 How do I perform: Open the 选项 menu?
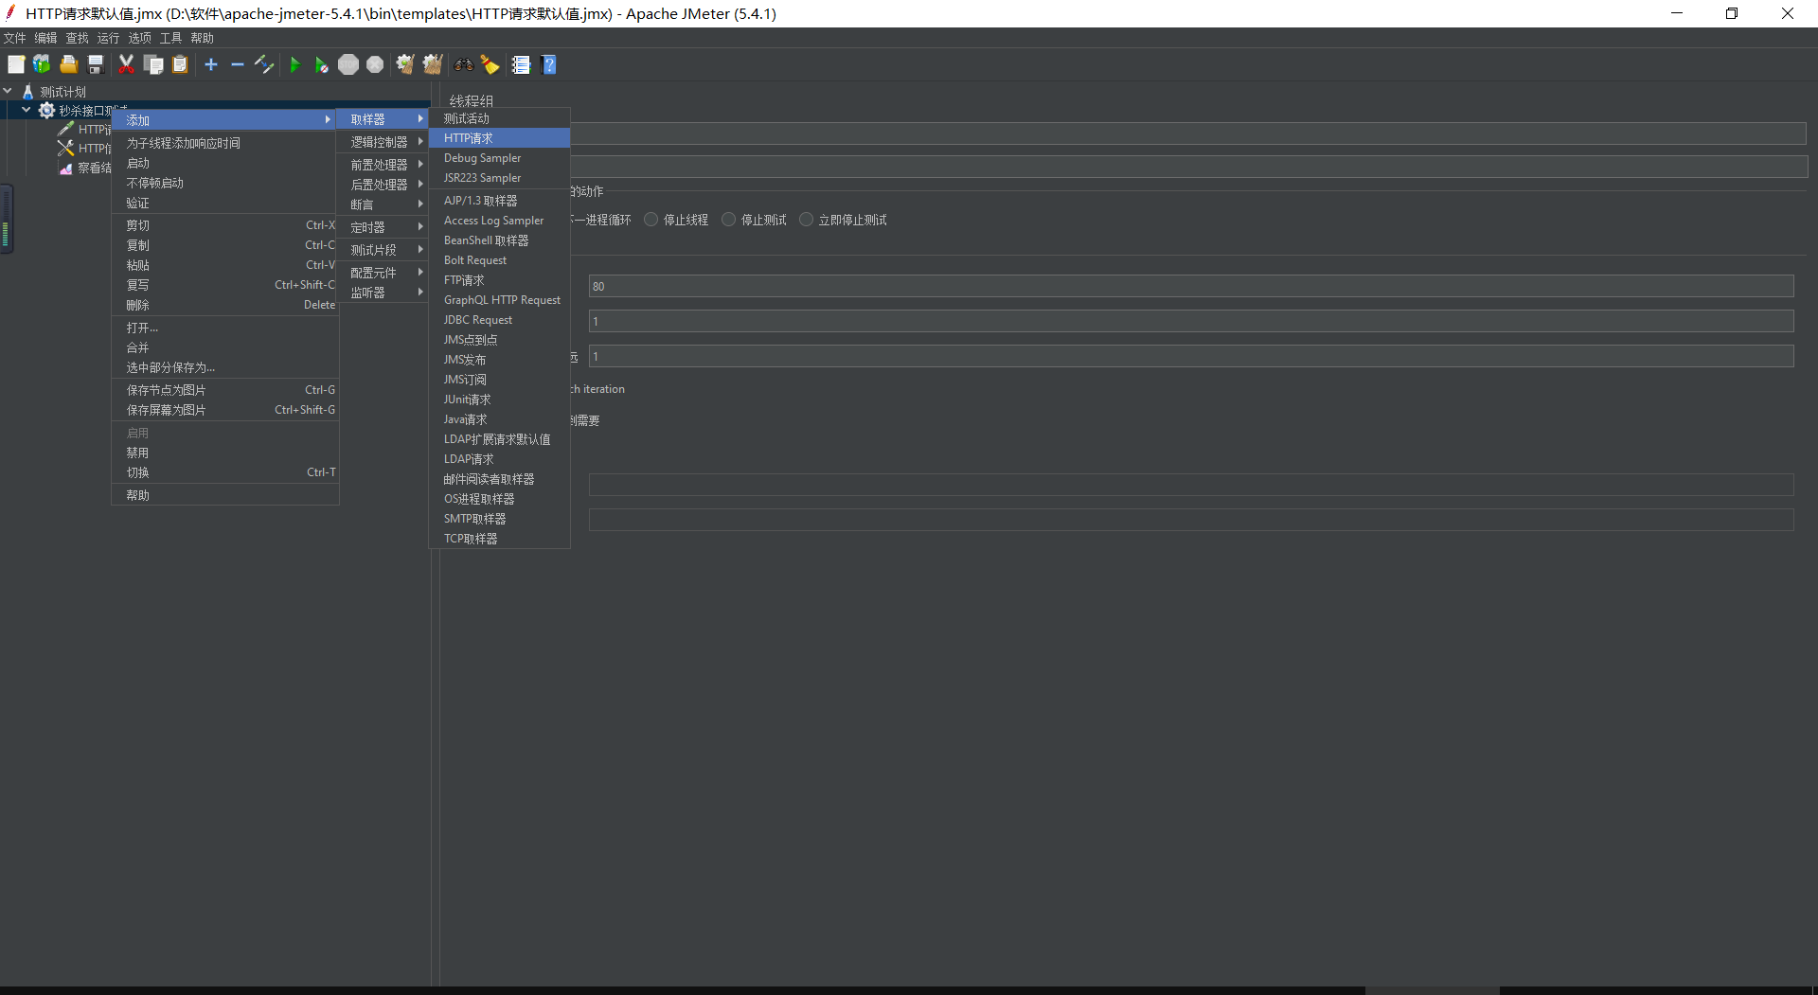click(x=139, y=38)
